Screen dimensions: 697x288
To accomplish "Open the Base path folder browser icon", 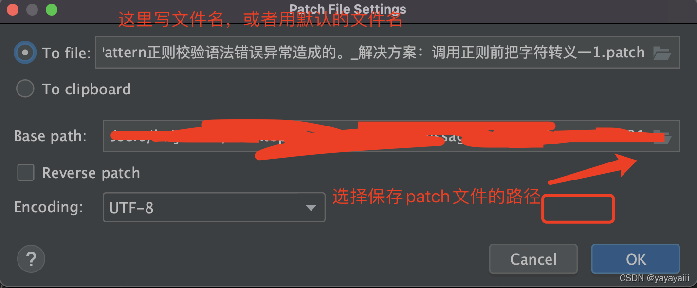I will [662, 137].
